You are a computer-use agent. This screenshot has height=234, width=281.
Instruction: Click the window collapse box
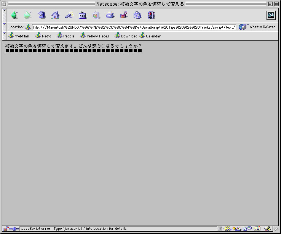276,4
